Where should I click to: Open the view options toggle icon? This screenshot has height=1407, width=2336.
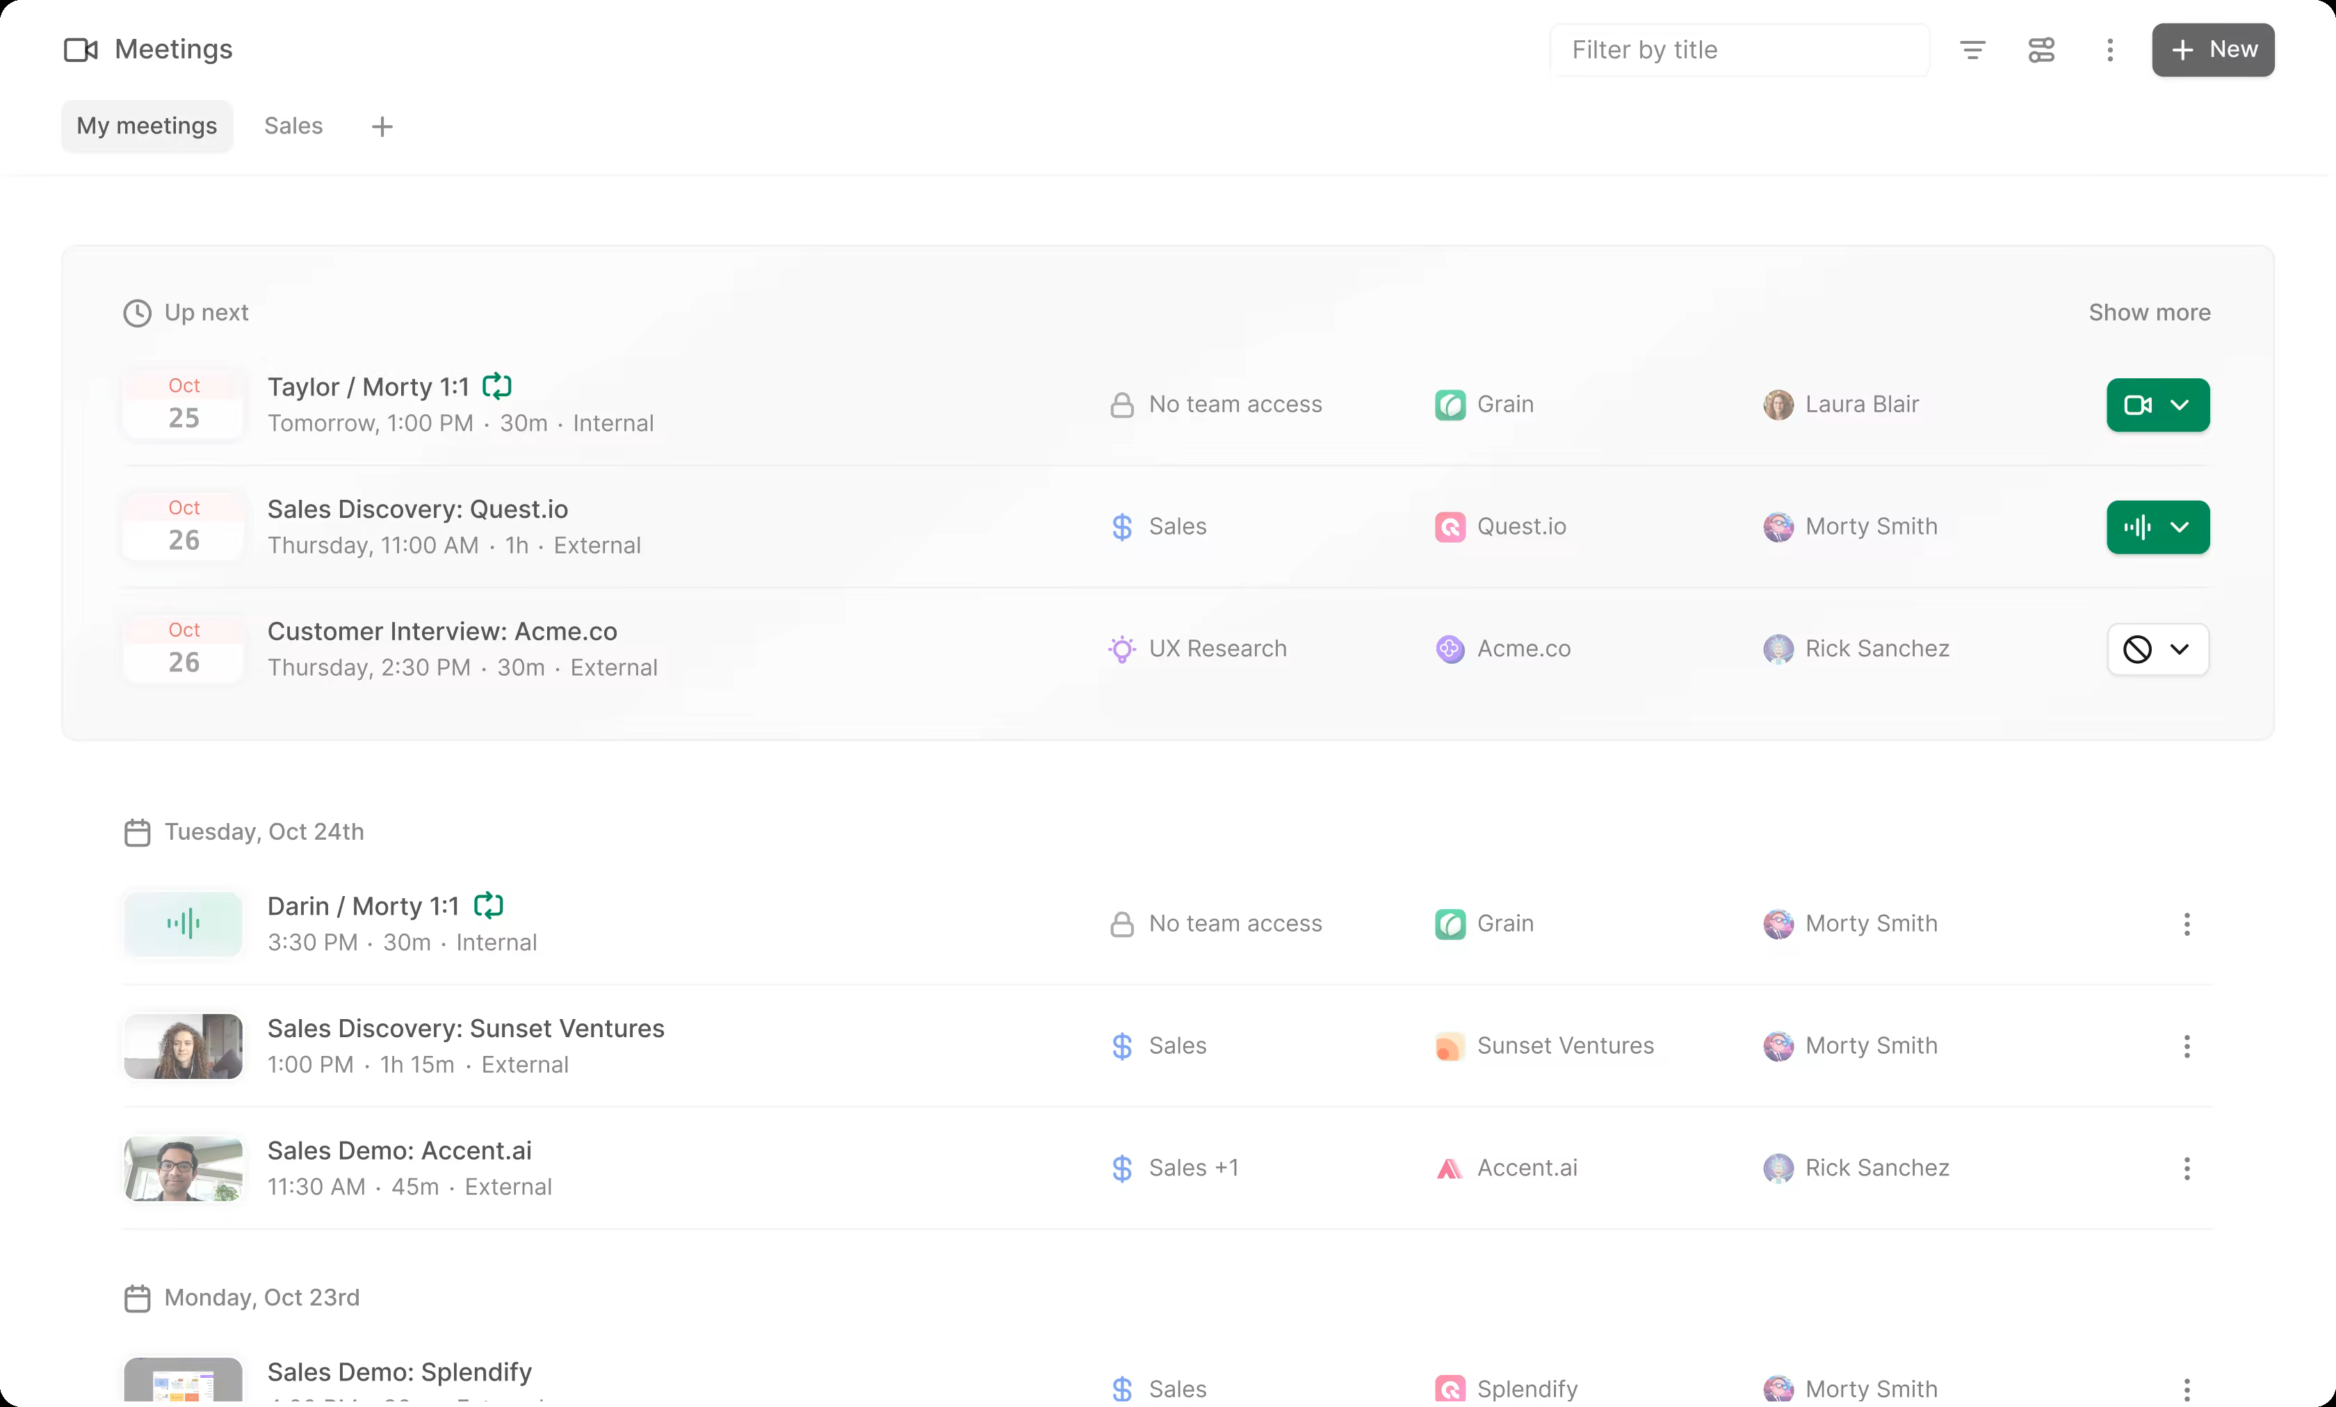coord(2041,50)
